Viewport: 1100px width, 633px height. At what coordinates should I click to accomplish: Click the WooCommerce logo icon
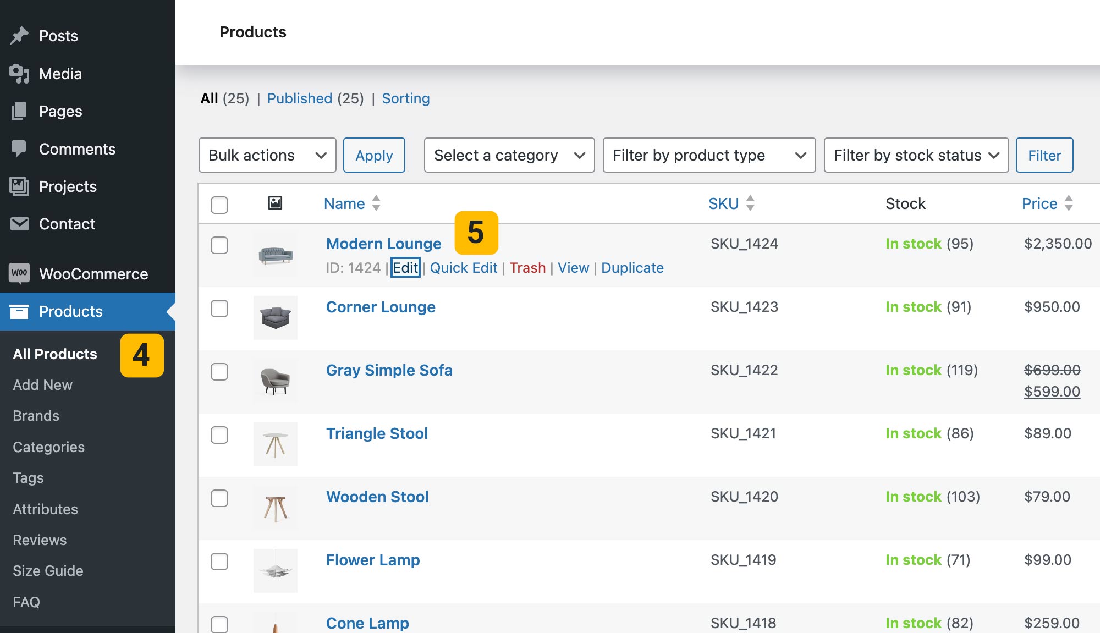[x=19, y=273]
